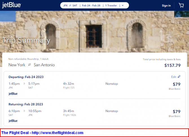Click 3h 45m flight duration
The width and height of the screenshot is (189, 137).
(69, 111)
